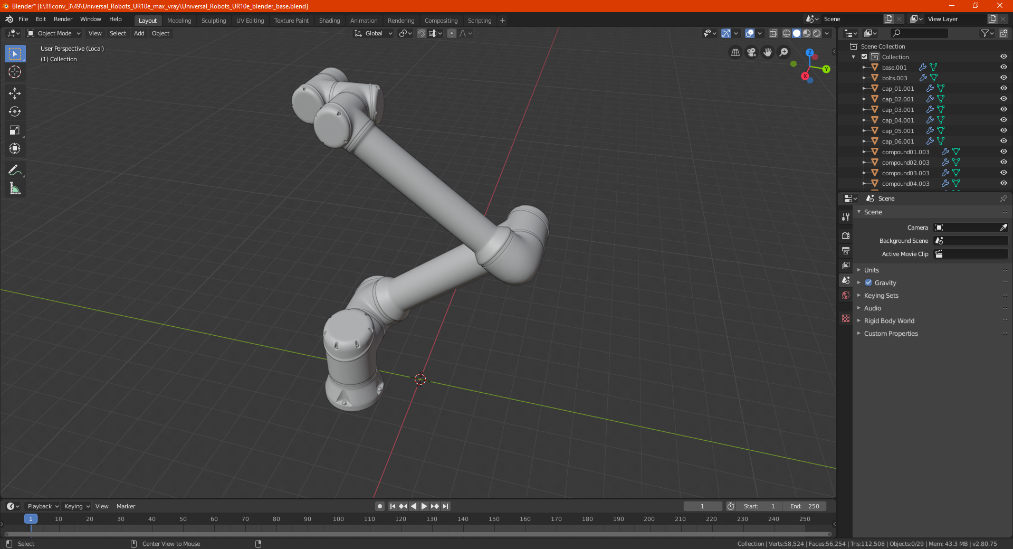Open World properties tab
Viewport: 1013px width, 549px height.
[x=846, y=295]
